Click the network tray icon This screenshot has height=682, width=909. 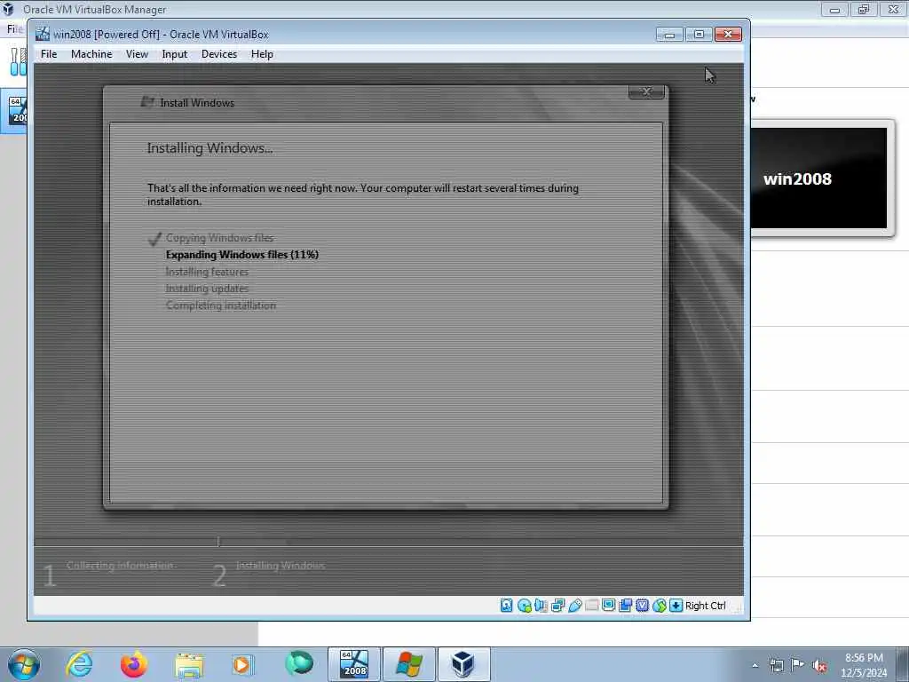click(x=776, y=666)
